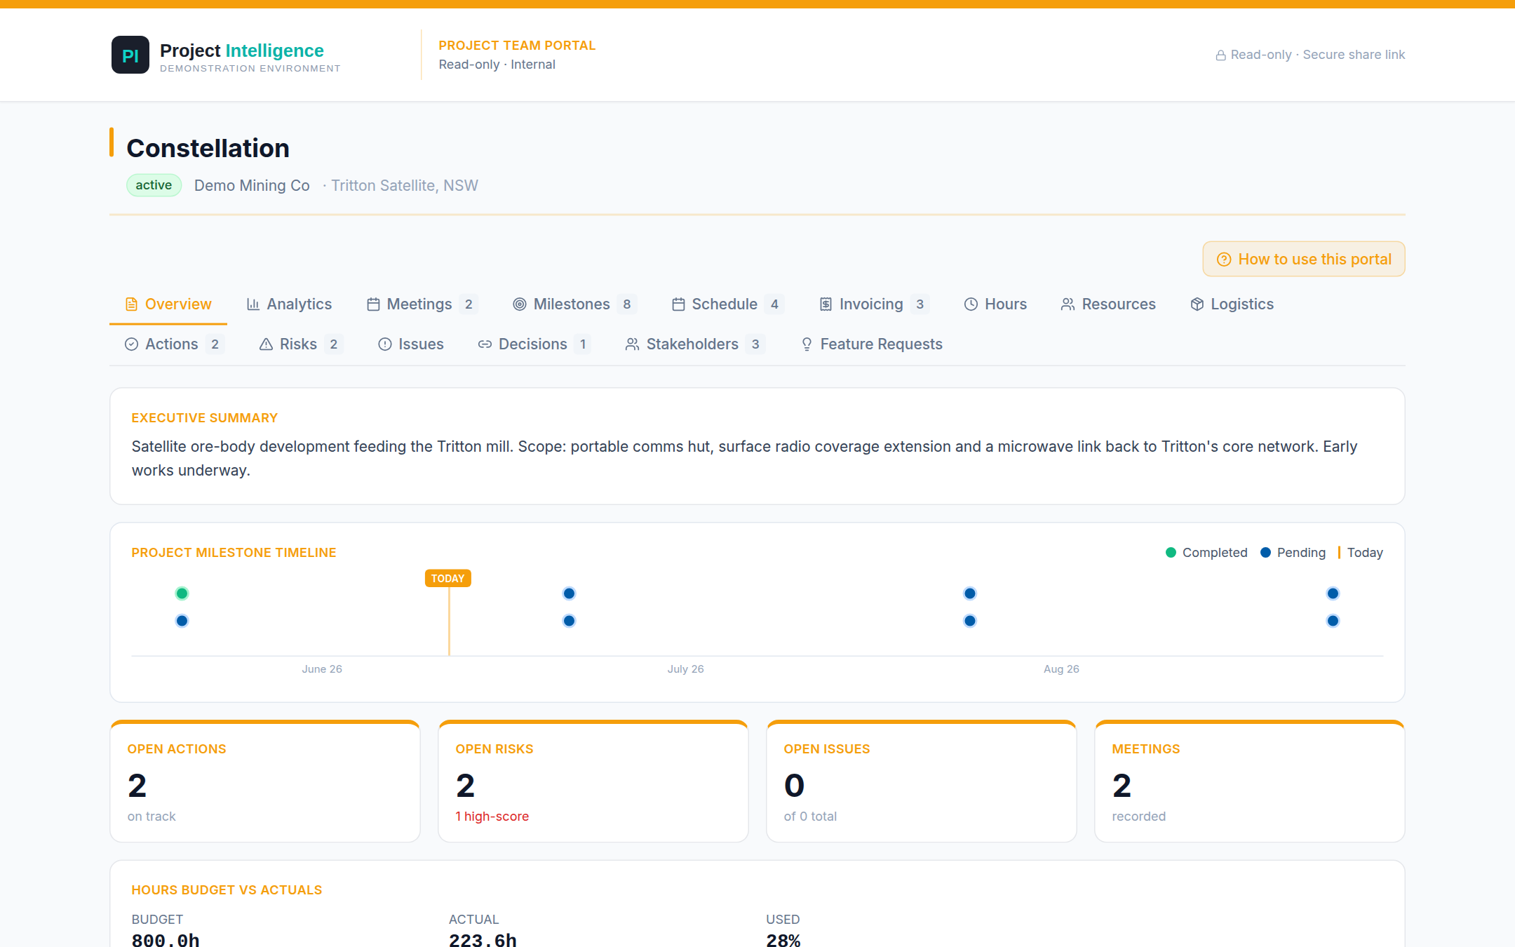Open the Open Actions summary card
The height and width of the screenshot is (947, 1515).
pyautogui.click(x=265, y=781)
